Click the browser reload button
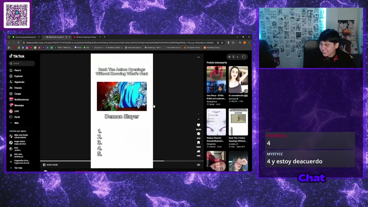This screenshot has width=368, height=207. pos(18,43)
